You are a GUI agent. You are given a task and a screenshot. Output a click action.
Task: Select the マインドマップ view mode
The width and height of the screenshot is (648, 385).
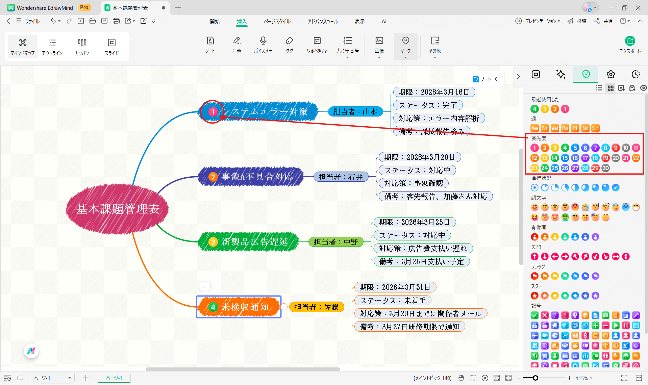tap(22, 46)
